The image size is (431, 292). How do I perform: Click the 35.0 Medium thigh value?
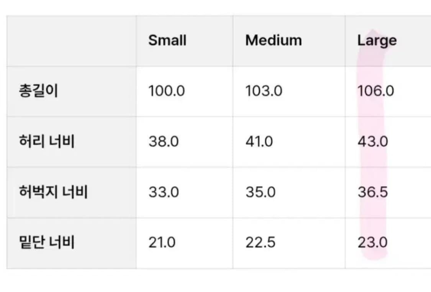pyautogui.click(x=261, y=192)
